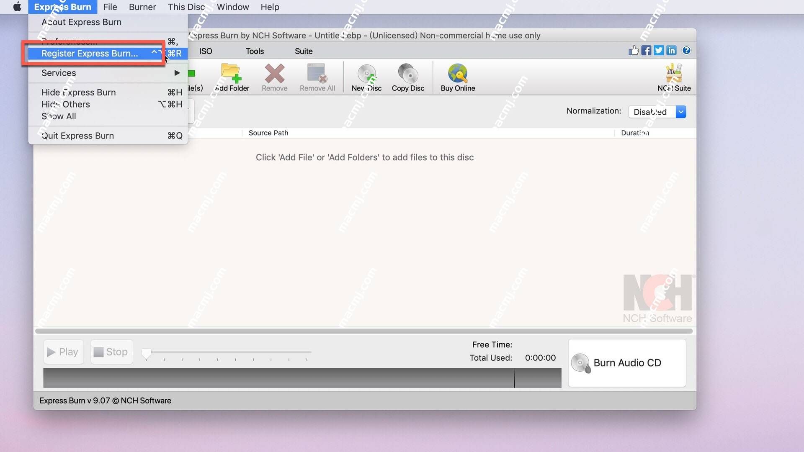Click the Source Path column header

pyautogui.click(x=428, y=133)
